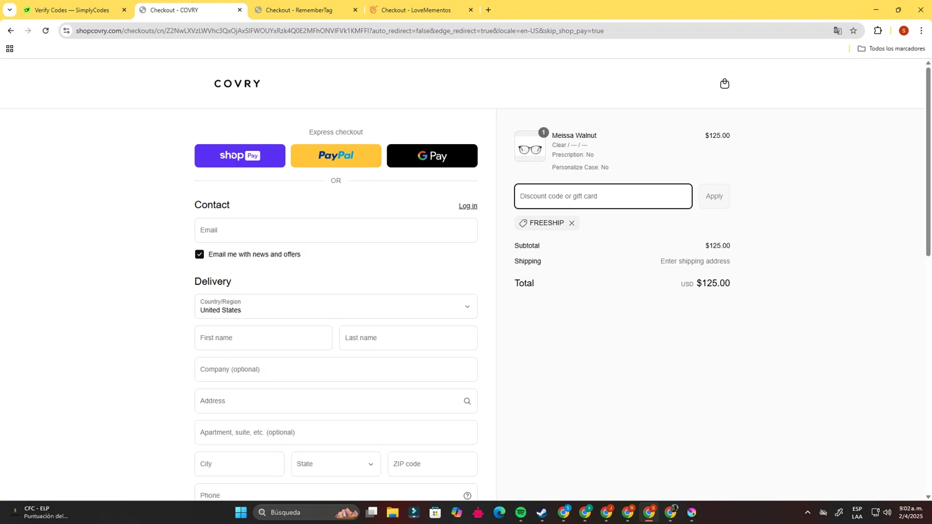Image resolution: width=932 pixels, height=524 pixels.
Task: Open File Explorer from the taskbar
Action: click(393, 512)
